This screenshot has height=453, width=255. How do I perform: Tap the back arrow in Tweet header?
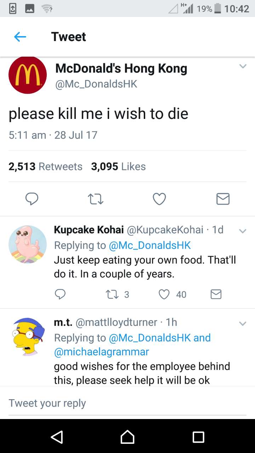20,37
